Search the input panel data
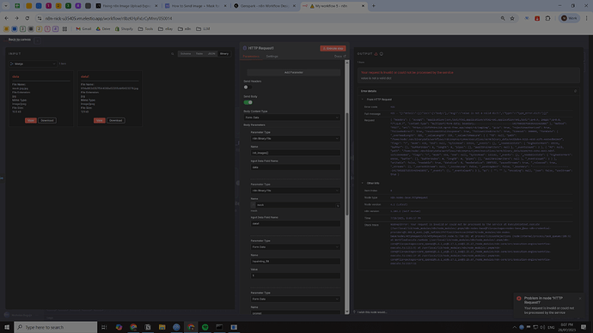 tap(173, 54)
